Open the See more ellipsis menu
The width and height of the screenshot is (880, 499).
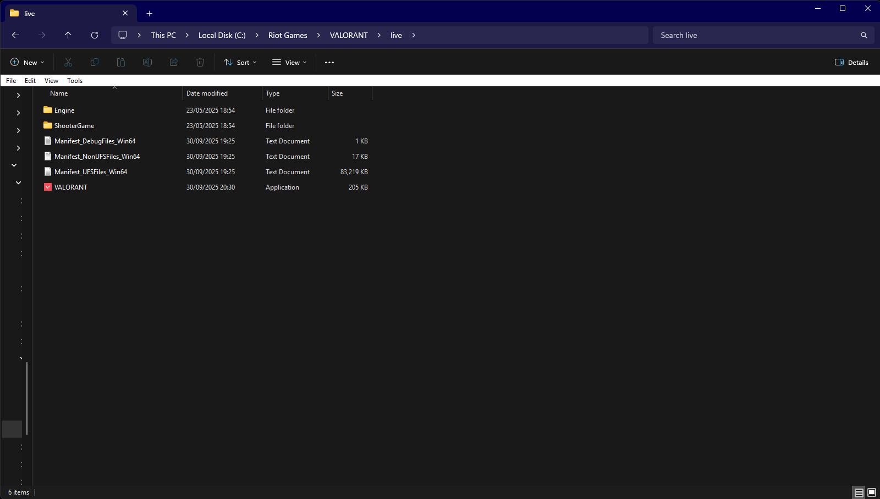(329, 63)
